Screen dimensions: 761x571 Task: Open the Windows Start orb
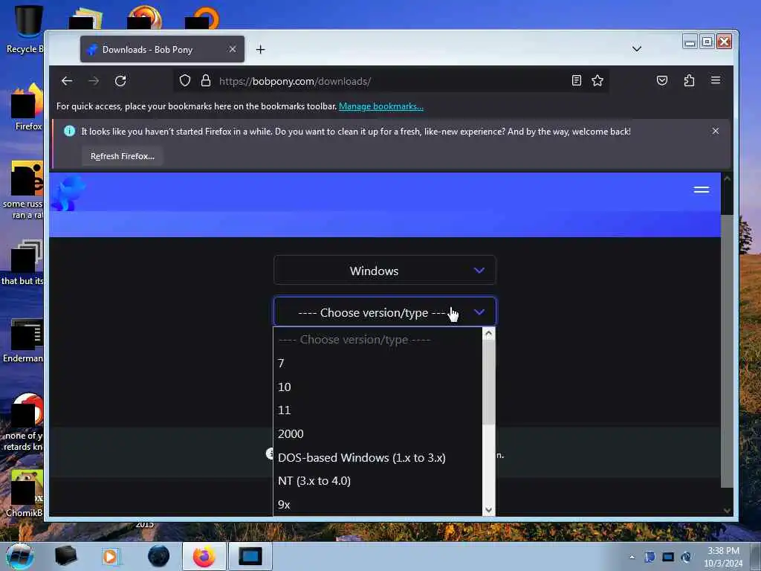19,556
